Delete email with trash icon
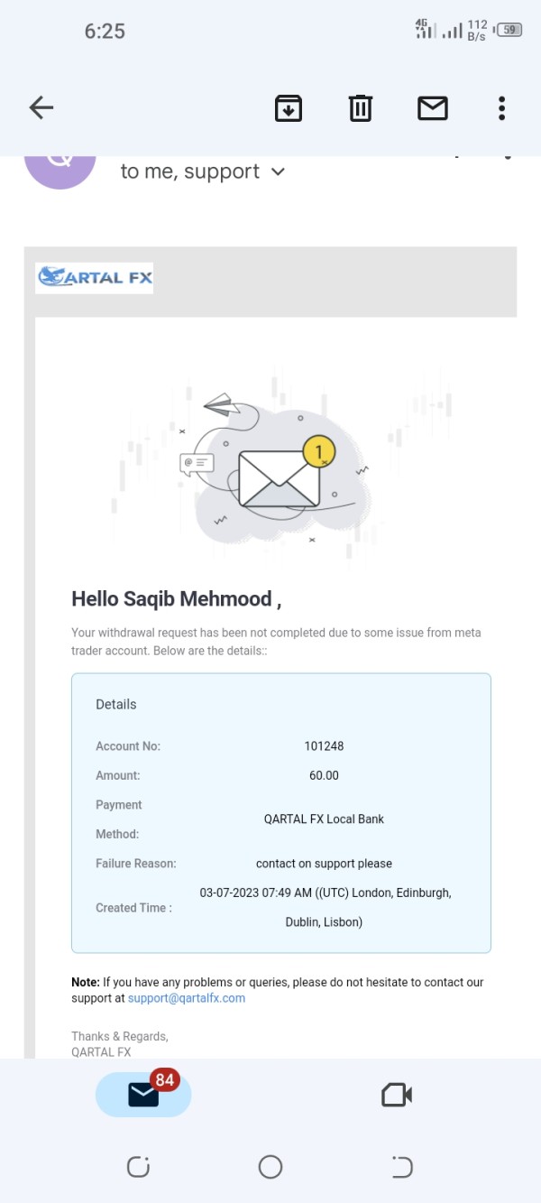 [x=361, y=108]
